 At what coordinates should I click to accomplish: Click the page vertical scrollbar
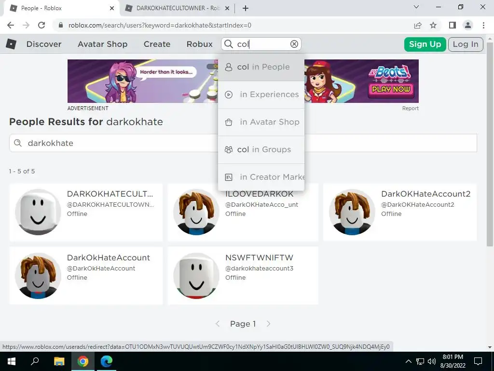click(x=490, y=144)
